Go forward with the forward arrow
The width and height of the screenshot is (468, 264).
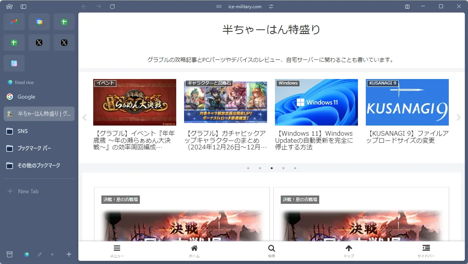click(98, 7)
